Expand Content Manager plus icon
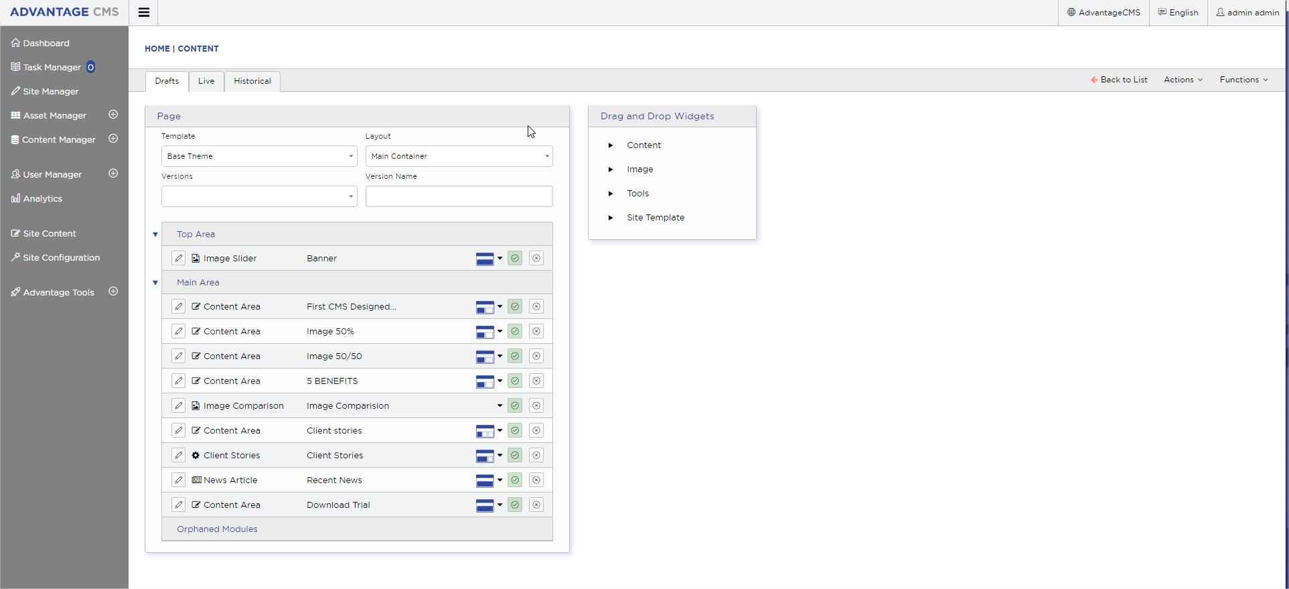The image size is (1289, 589). [113, 139]
